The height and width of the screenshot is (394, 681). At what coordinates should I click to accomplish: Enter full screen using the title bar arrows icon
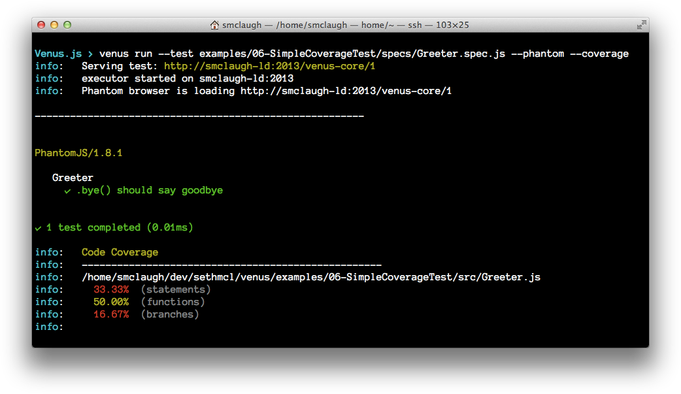[x=641, y=25]
